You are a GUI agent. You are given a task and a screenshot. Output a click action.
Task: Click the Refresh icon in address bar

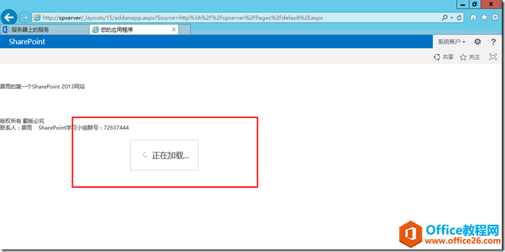coord(460,18)
